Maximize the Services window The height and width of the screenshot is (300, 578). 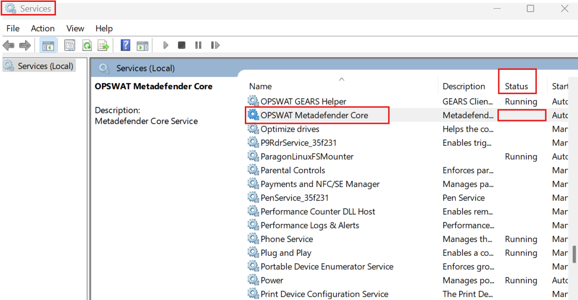[x=530, y=8]
